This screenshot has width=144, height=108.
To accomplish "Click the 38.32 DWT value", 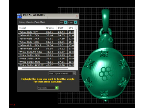I will point(61,49).
